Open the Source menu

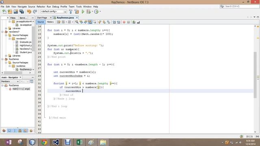point(32,6)
